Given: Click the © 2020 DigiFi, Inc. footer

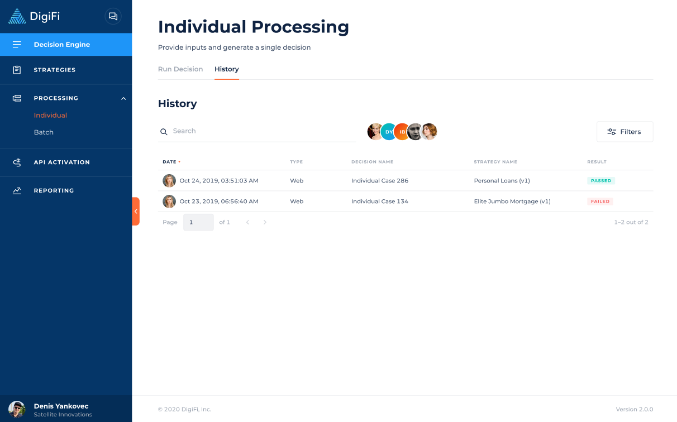Looking at the screenshot, I should tap(184, 409).
